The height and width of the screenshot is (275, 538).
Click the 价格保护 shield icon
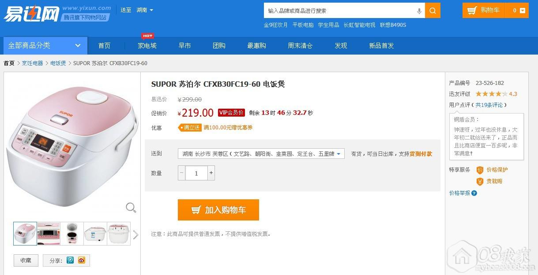click(480, 170)
